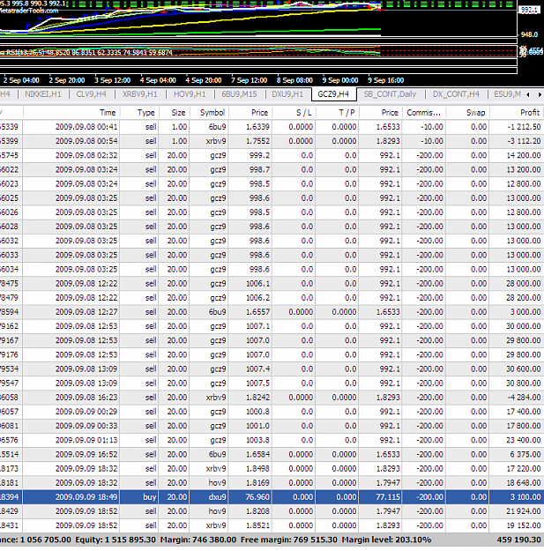Image resolution: width=544 pixels, height=551 pixels.
Task: Select the DXU9,H1 chart tab
Action: 287,94
